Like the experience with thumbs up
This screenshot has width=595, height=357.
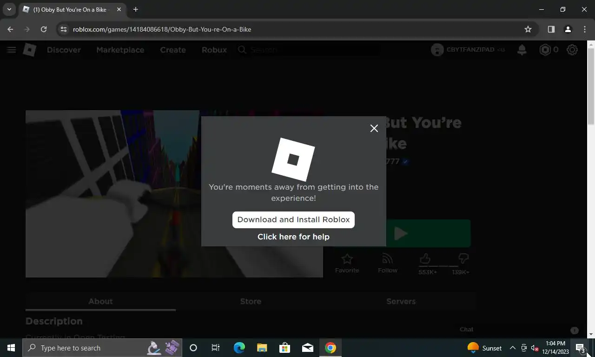click(x=425, y=259)
